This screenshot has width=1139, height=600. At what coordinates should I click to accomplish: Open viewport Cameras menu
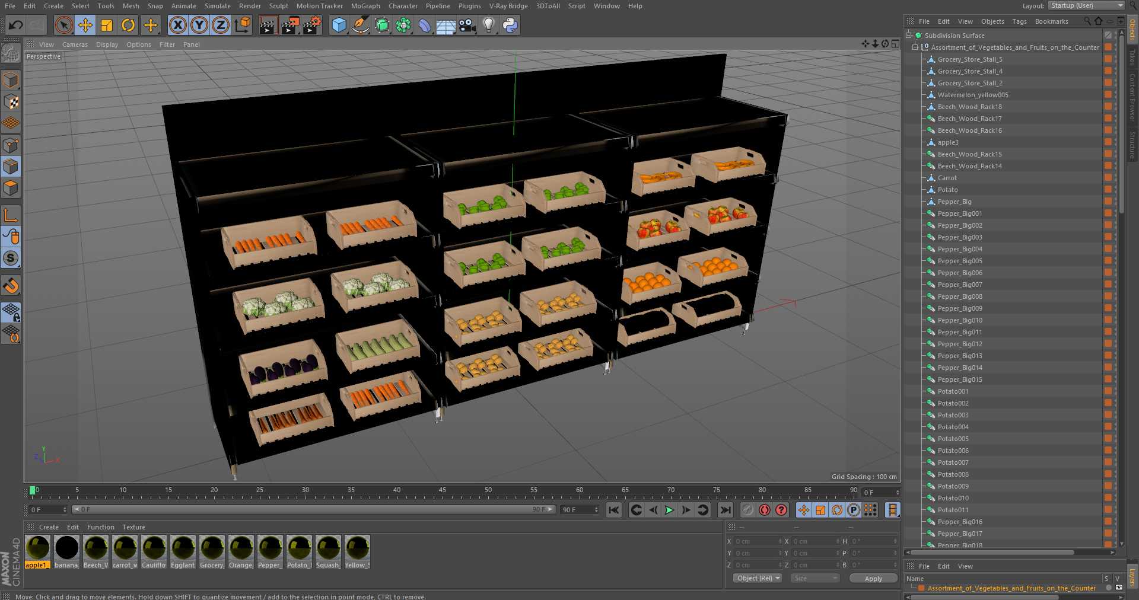click(x=75, y=44)
